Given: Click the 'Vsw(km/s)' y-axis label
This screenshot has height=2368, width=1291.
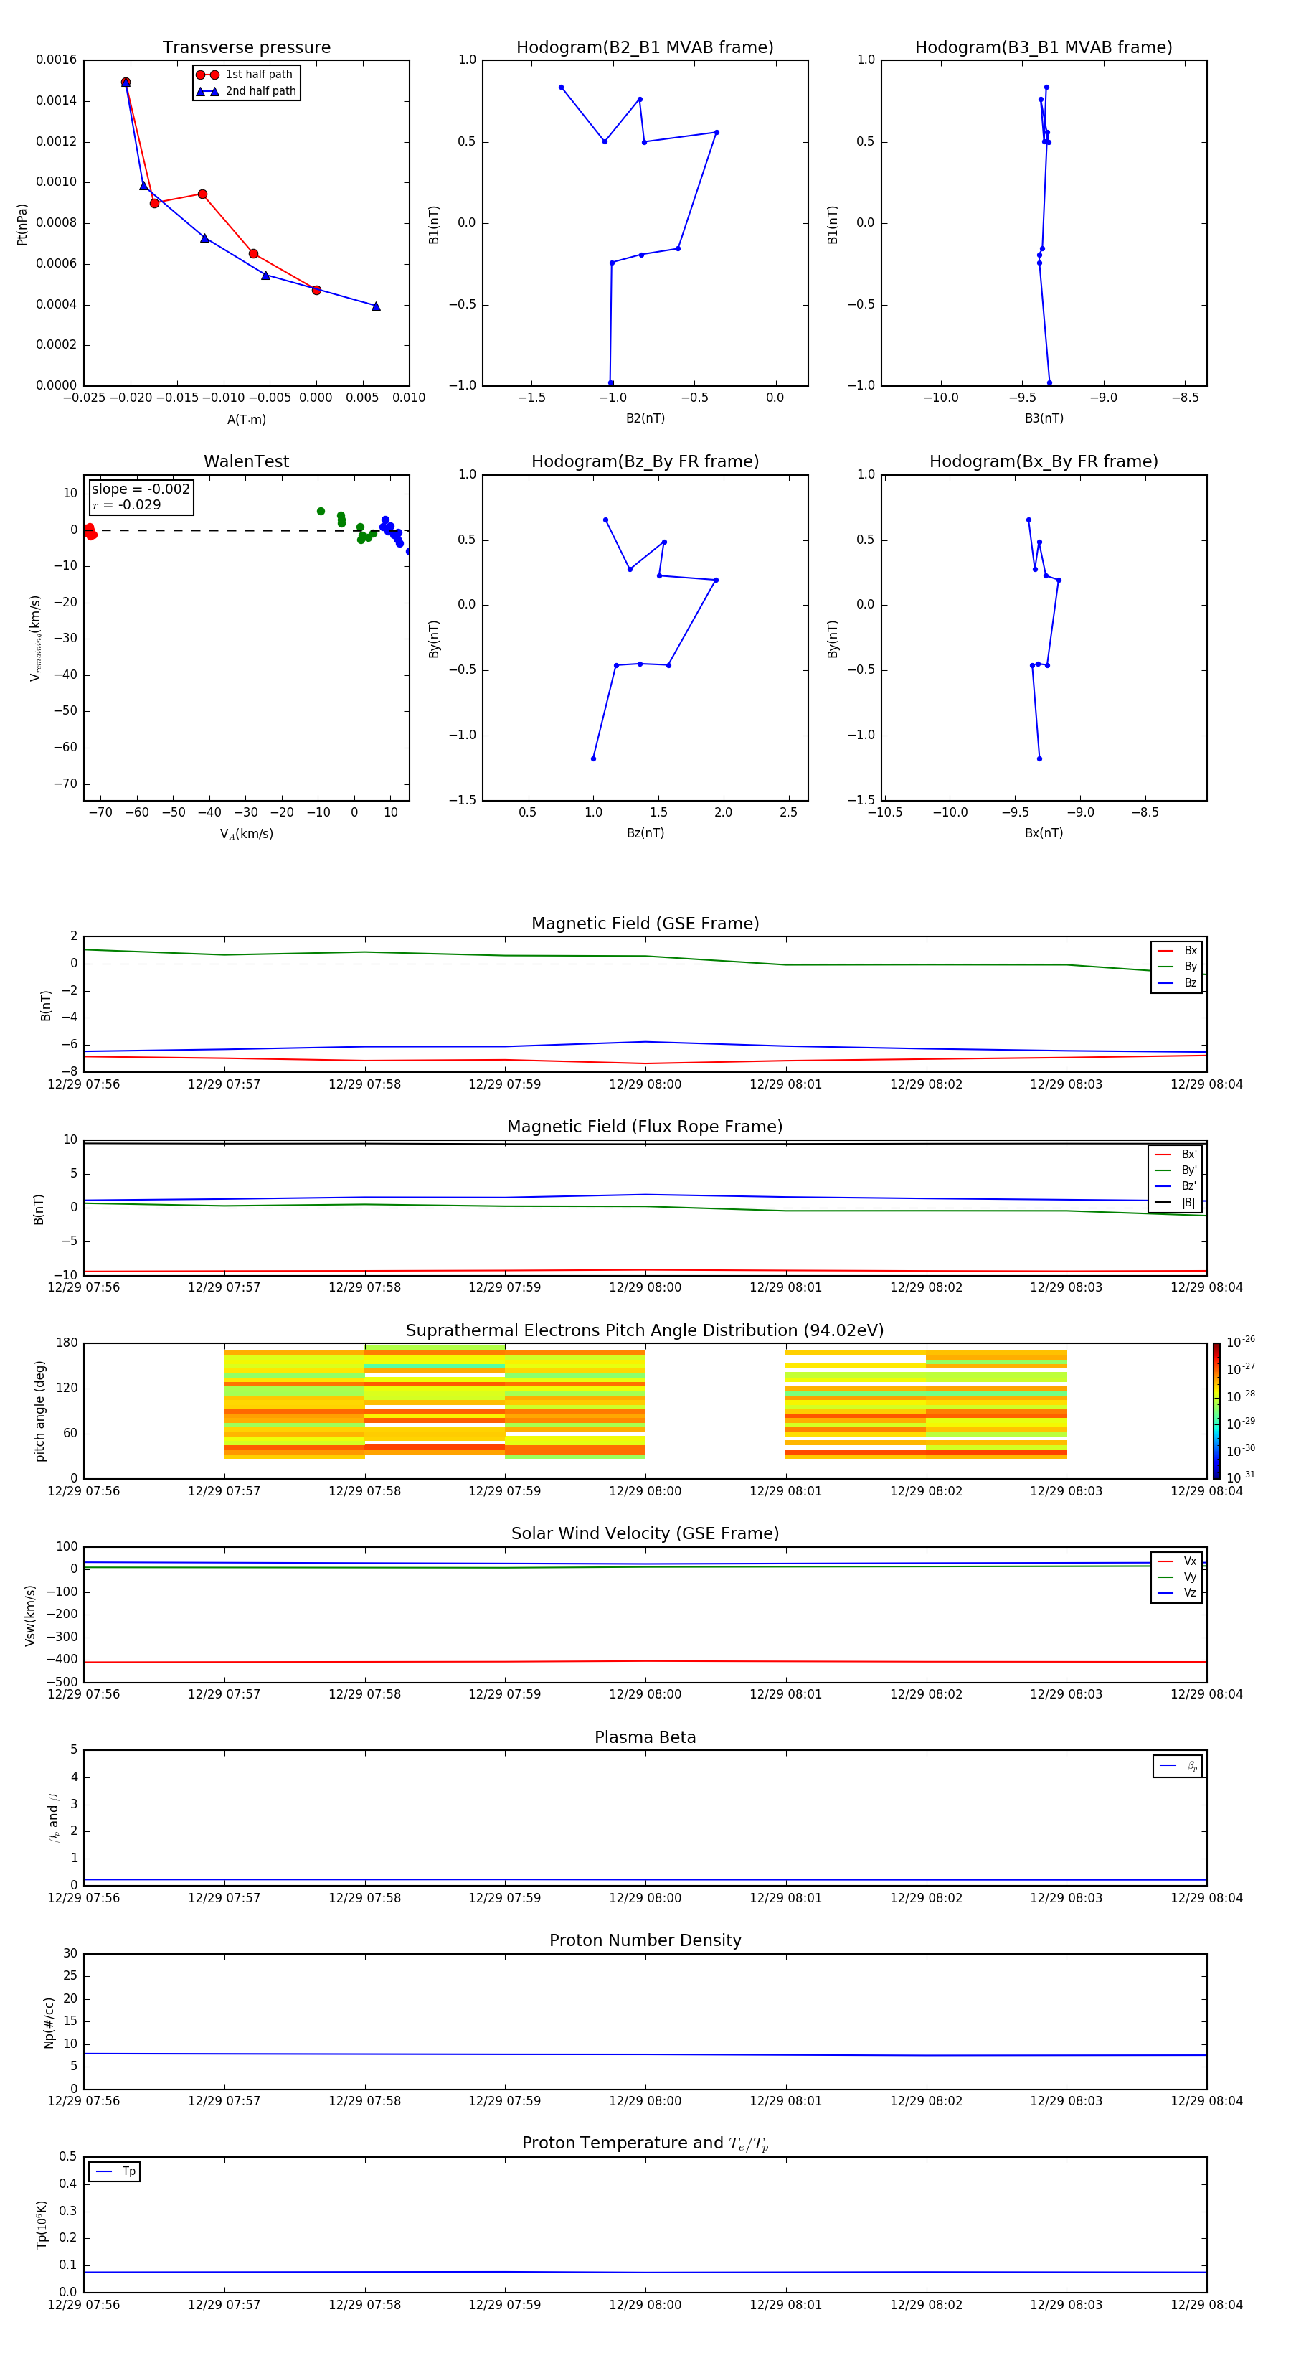Looking at the screenshot, I should click(x=30, y=1615).
